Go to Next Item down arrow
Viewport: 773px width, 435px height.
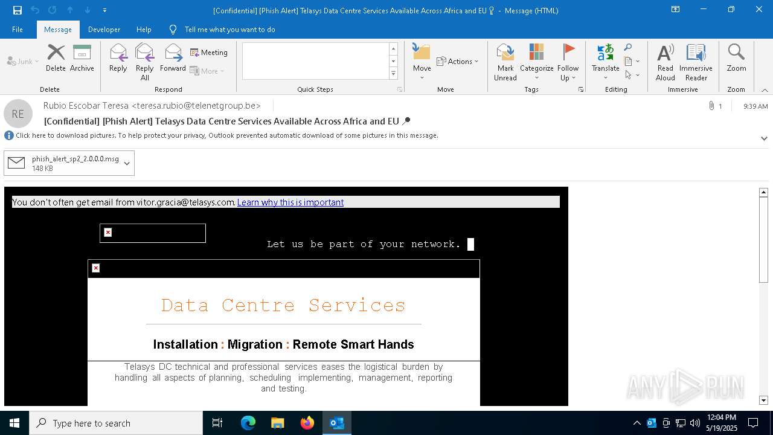click(x=88, y=10)
